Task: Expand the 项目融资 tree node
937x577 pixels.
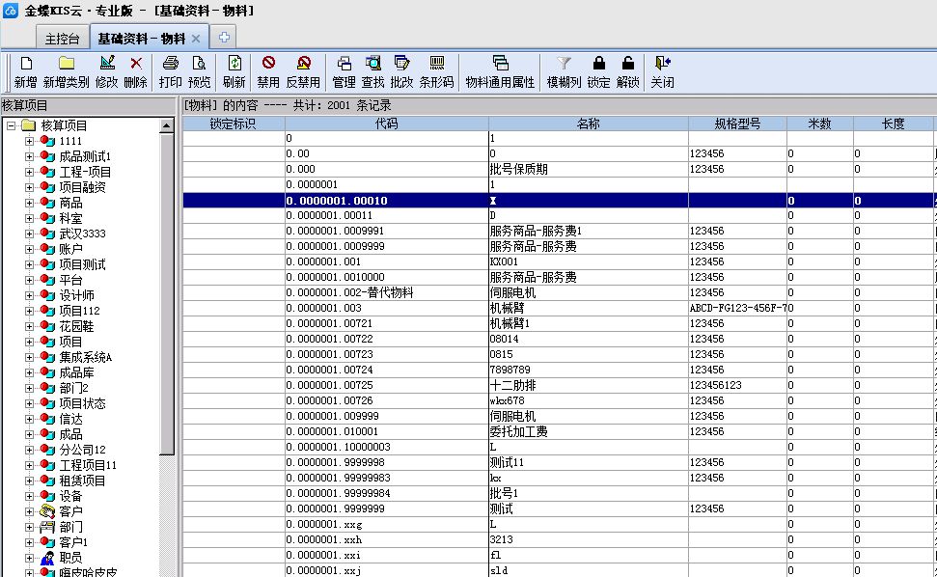Action: tap(29, 187)
